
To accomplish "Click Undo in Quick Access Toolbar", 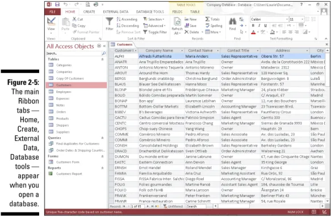I will pyautogui.click(x=65, y=5).
